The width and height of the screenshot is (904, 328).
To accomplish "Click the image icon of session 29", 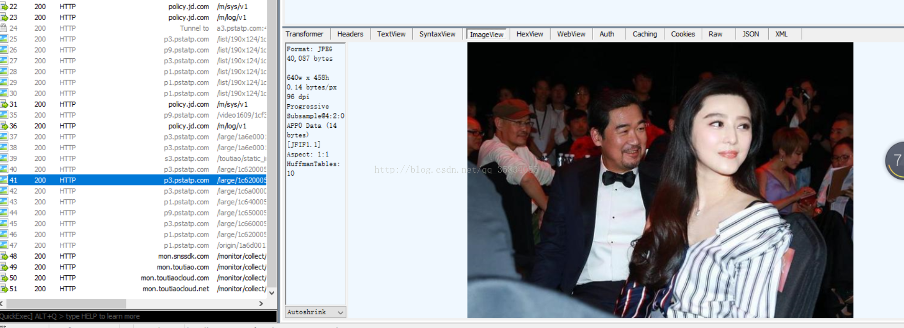I will (x=4, y=82).
